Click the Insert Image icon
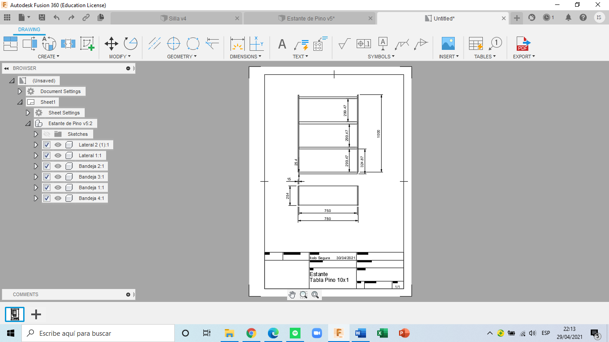The image size is (609, 342). pyautogui.click(x=448, y=44)
